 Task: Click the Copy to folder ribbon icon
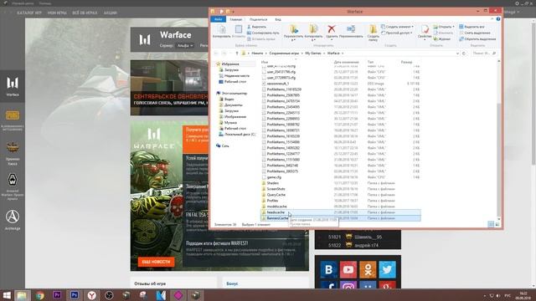click(x=313, y=33)
